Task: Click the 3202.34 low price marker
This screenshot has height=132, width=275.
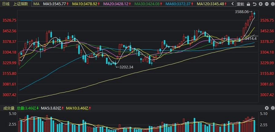Action: coord(126,67)
